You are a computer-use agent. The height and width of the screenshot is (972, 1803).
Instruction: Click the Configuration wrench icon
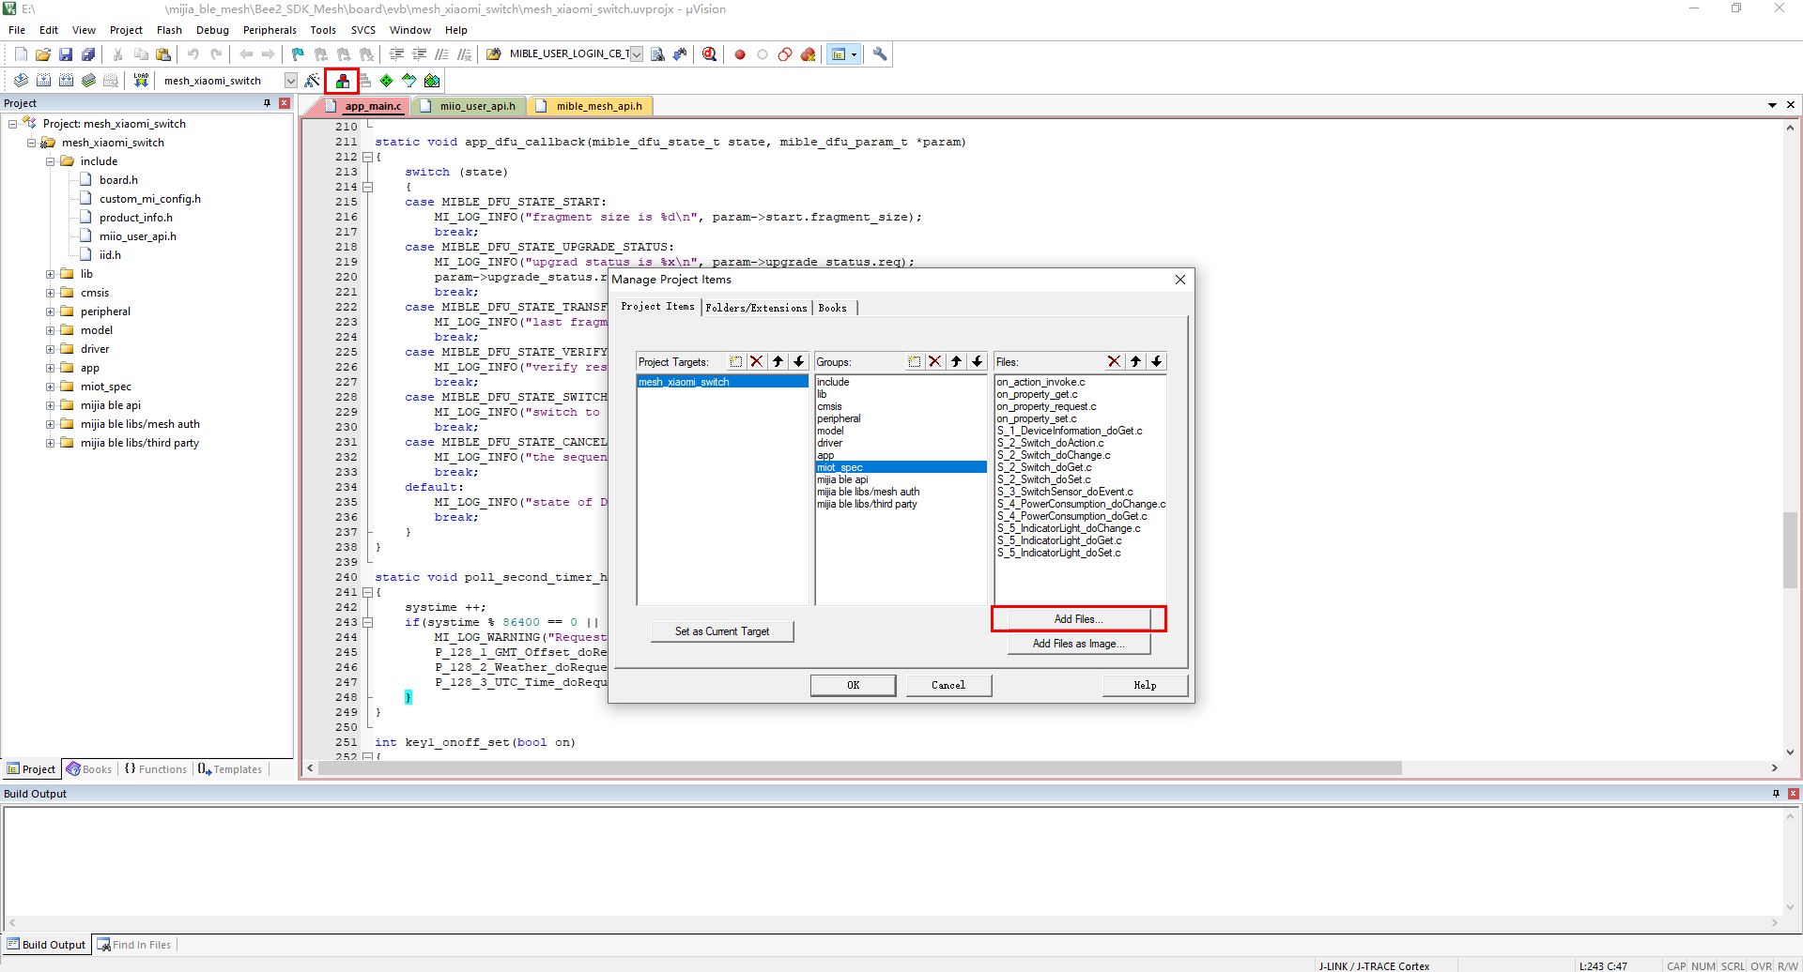[x=880, y=54]
